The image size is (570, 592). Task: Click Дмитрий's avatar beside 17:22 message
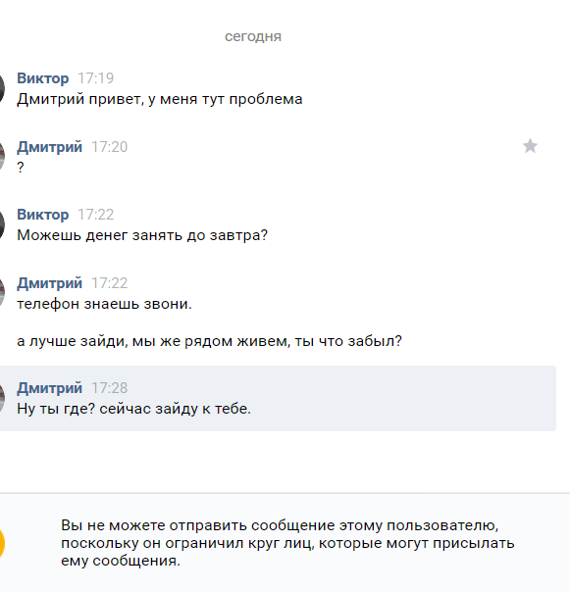(2, 293)
